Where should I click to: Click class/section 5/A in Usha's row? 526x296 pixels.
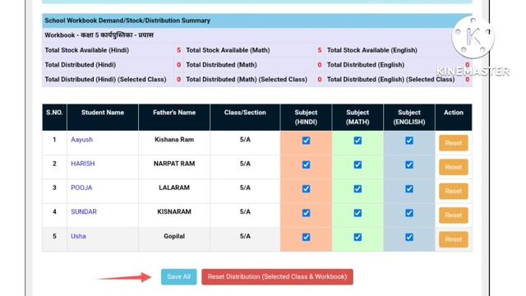pyautogui.click(x=245, y=236)
